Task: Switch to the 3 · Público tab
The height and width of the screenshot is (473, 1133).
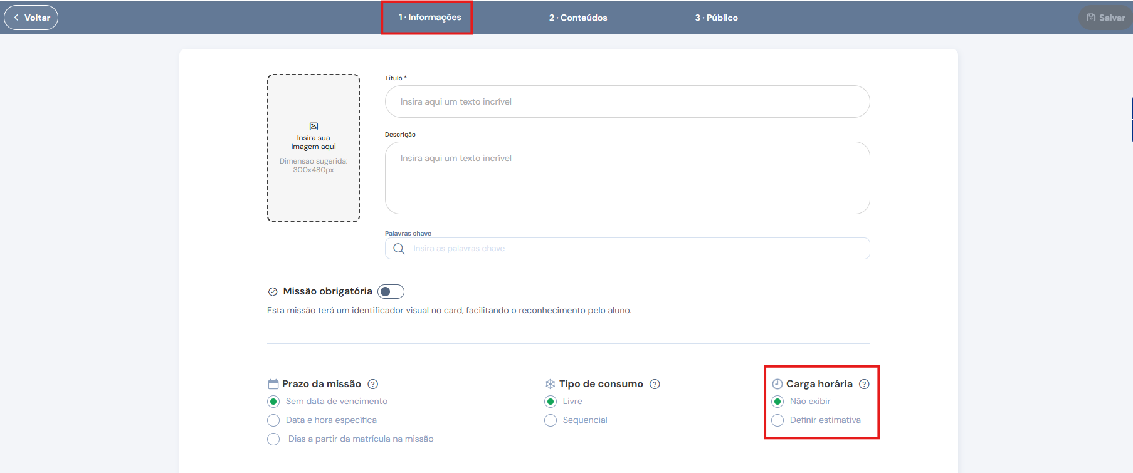Action: 716,18
